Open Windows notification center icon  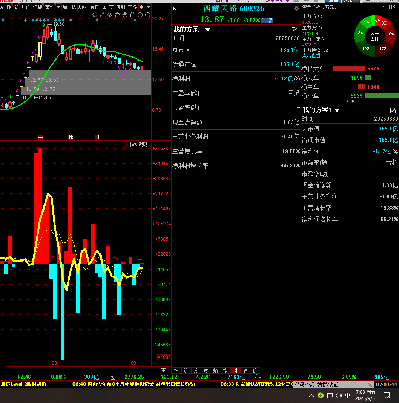387,395
